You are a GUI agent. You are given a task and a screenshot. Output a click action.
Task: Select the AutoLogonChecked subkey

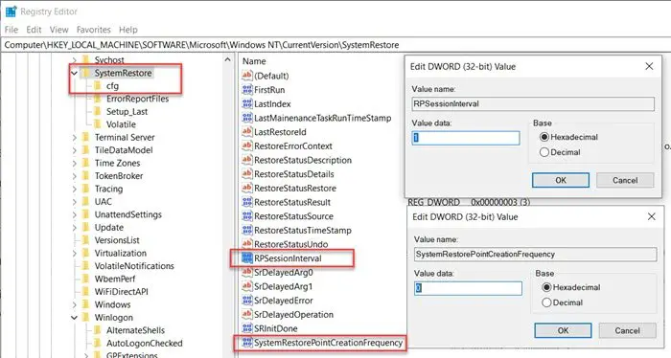point(144,343)
